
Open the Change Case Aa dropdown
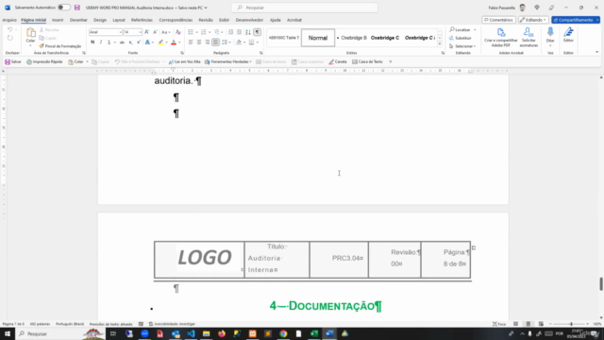click(x=166, y=32)
